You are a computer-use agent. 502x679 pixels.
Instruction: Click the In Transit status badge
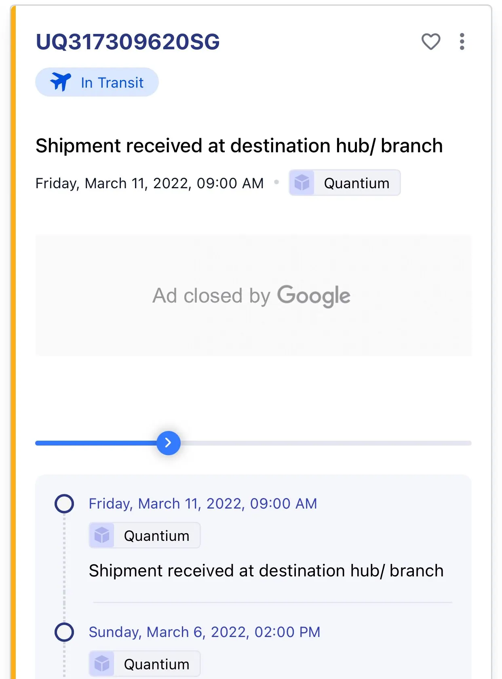[97, 82]
